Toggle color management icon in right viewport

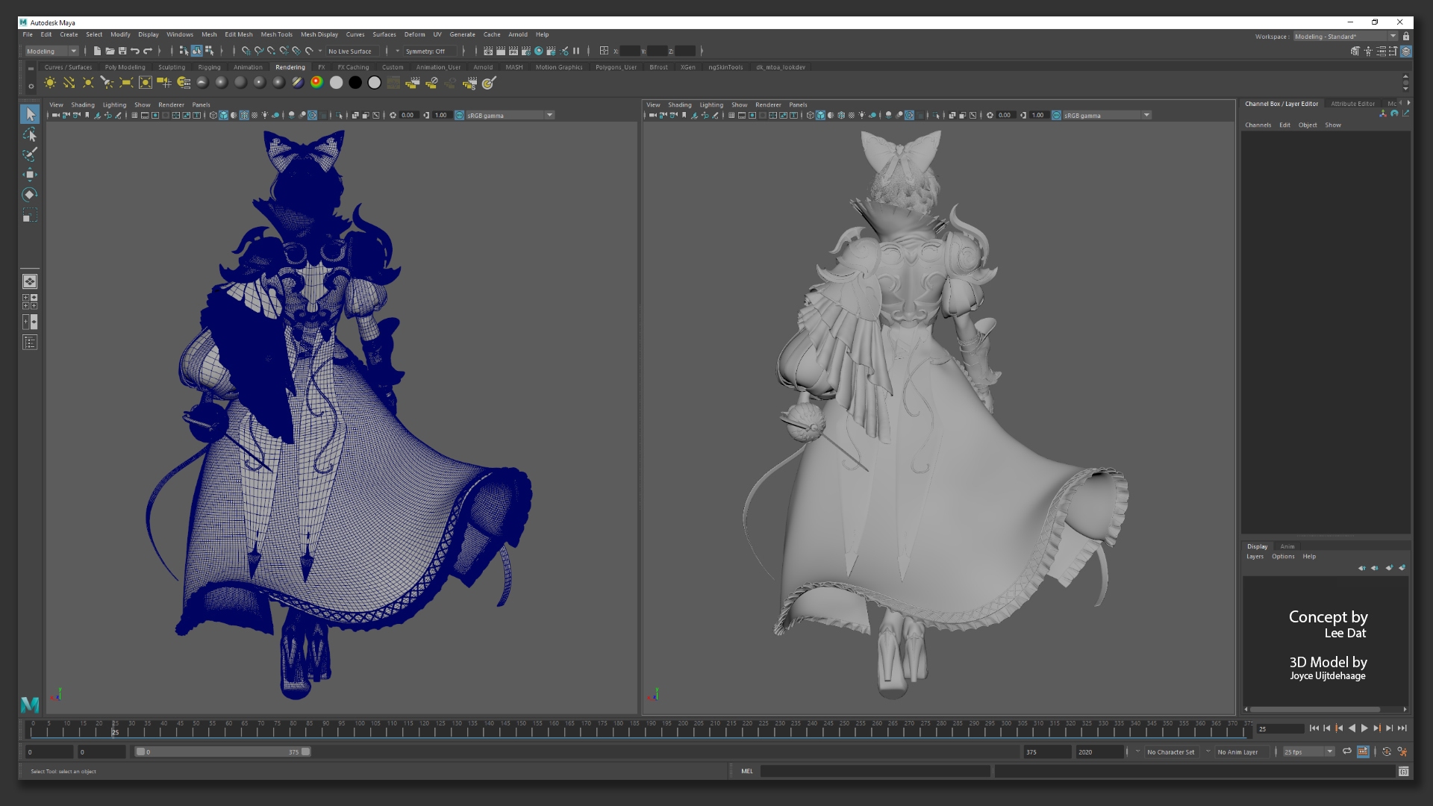pyautogui.click(x=1056, y=115)
